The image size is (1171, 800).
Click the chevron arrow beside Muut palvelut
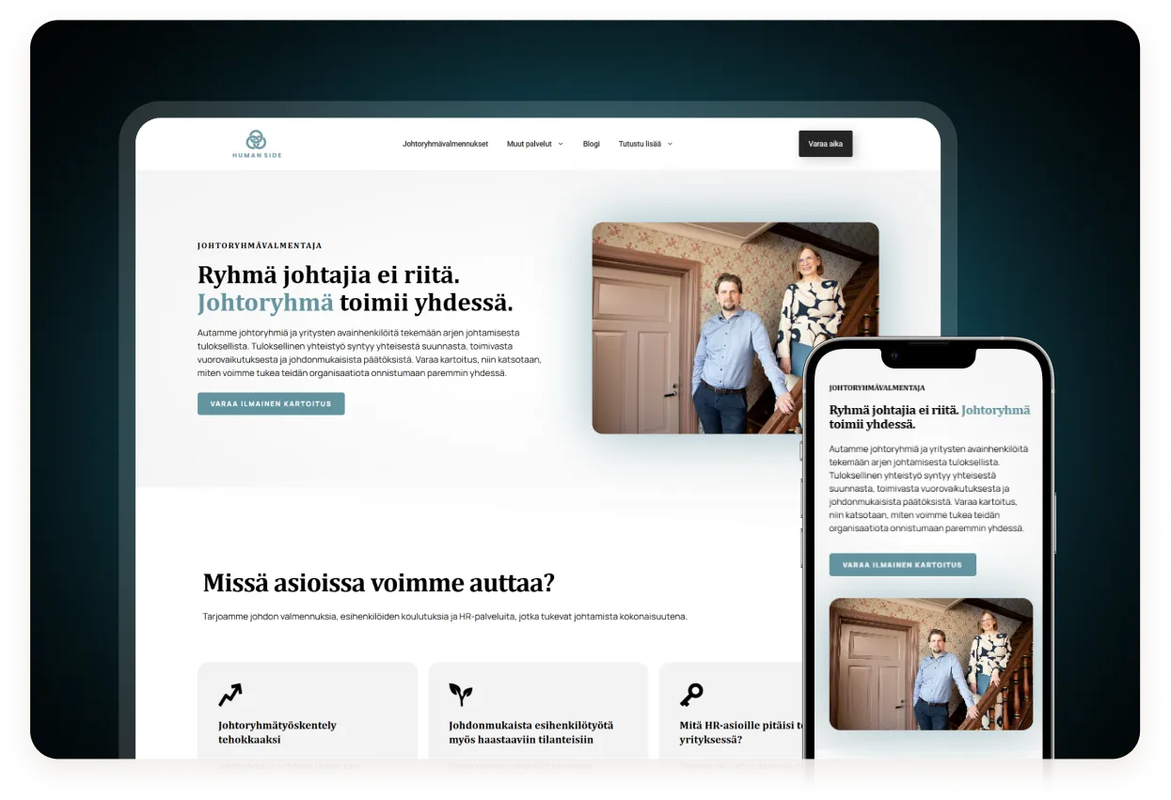560,144
